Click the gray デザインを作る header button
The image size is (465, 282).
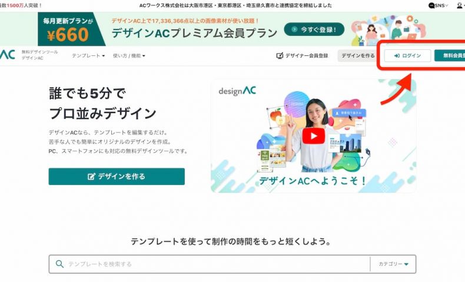pyautogui.click(x=358, y=56)
